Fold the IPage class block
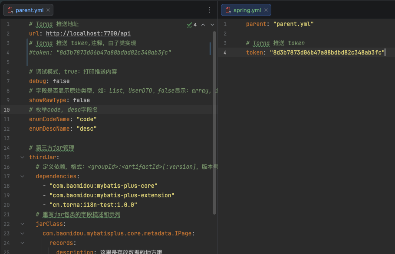The width and height of the screenshot is (395, 254). pos(22,234)
